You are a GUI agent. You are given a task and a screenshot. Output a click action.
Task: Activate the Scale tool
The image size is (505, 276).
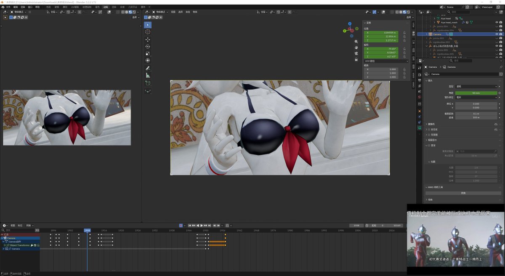tap(148, 54)
